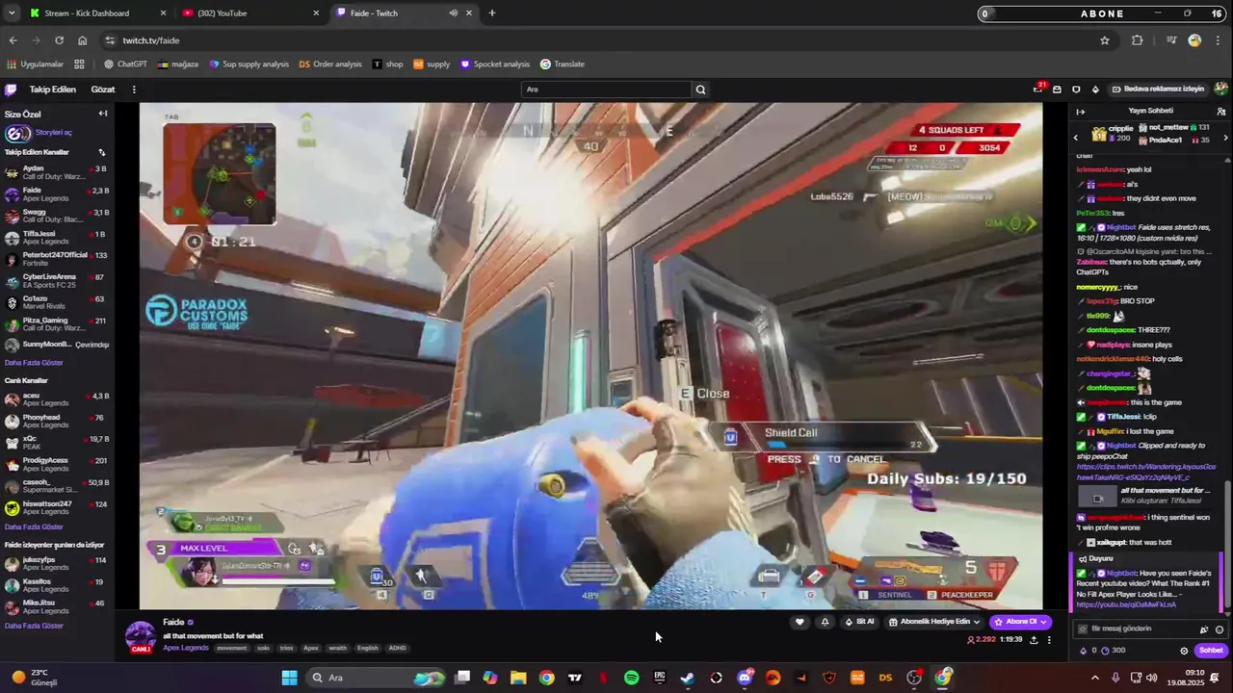Reload the page in Chrome

click(59, 40)
